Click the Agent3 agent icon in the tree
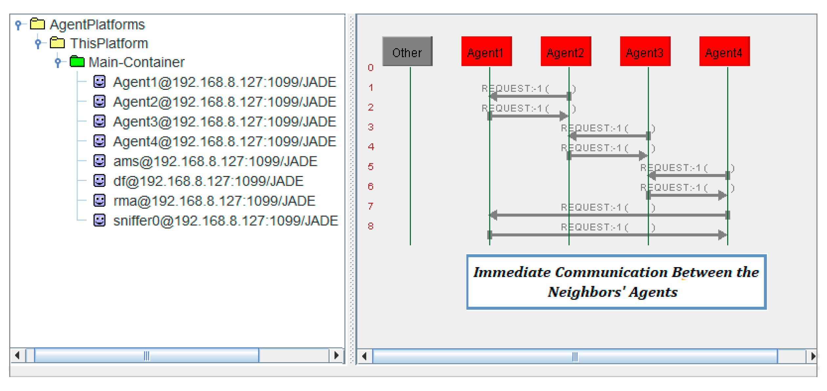 [99, 121]
